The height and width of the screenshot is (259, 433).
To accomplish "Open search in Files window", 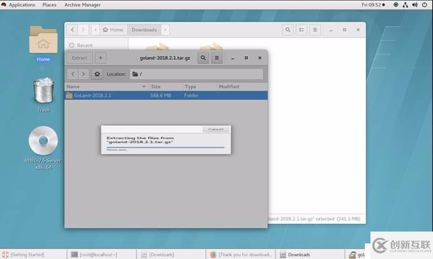I will coord(288,30).
